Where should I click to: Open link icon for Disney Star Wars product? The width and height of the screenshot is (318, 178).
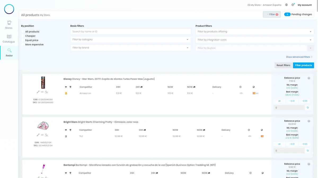[x=42, y=92]
